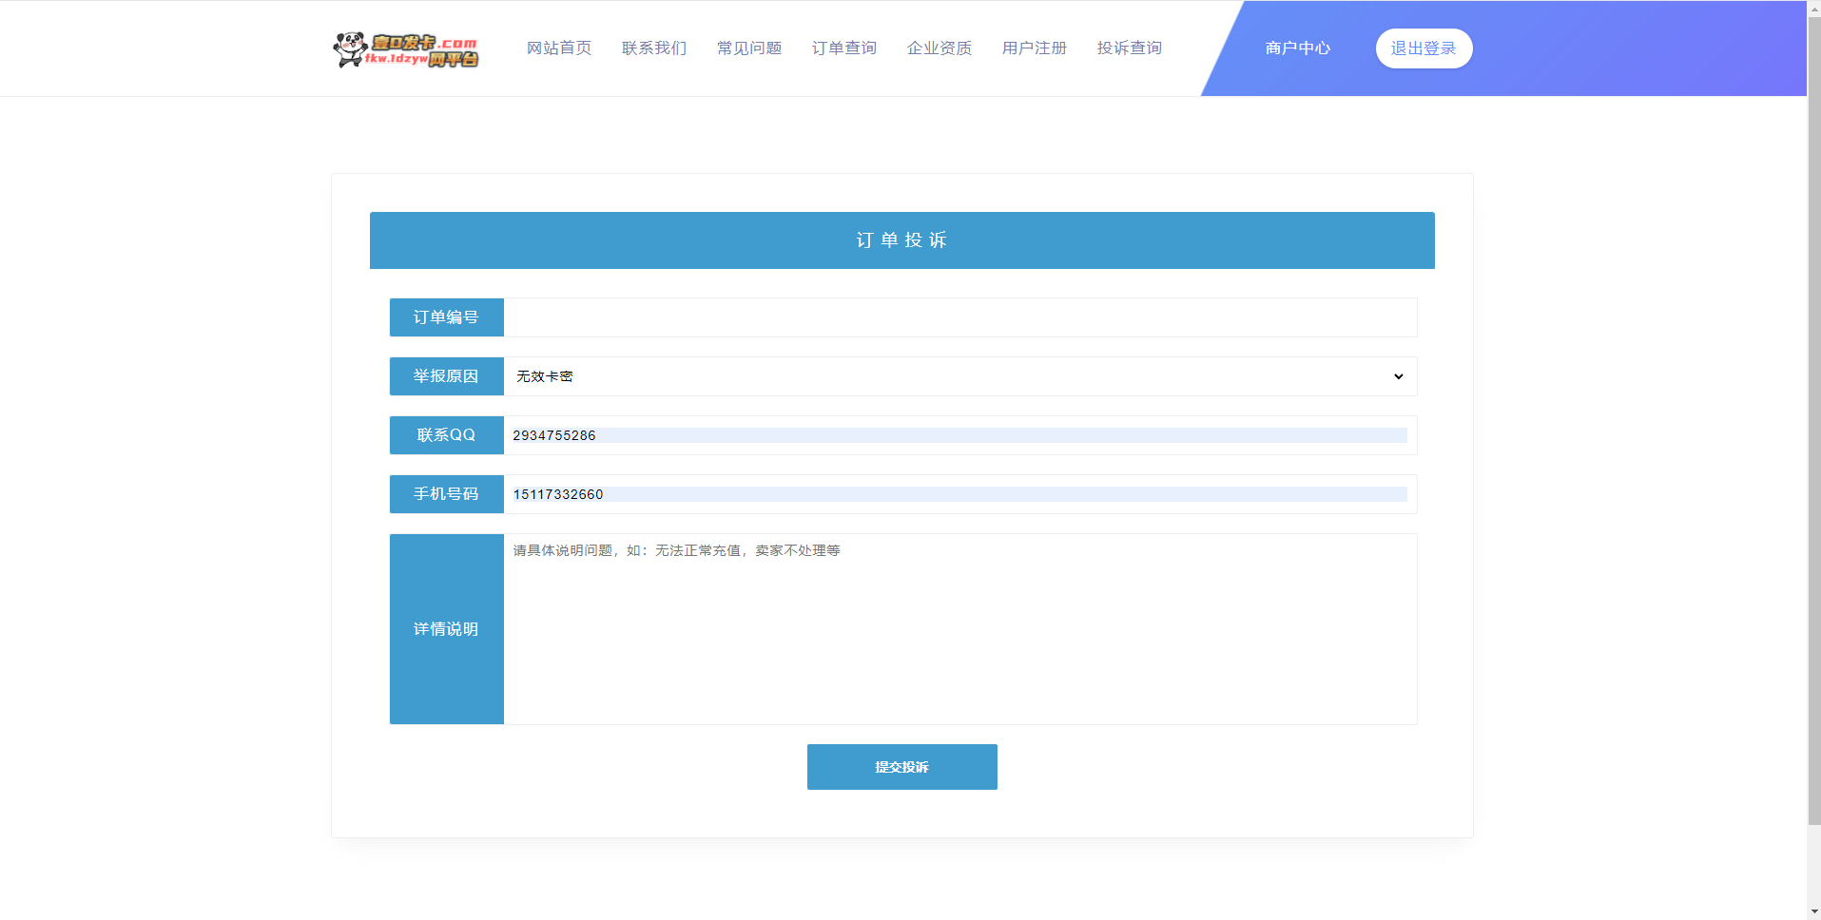
Task: Open the 常见问题 section
Action: (748, 48)
